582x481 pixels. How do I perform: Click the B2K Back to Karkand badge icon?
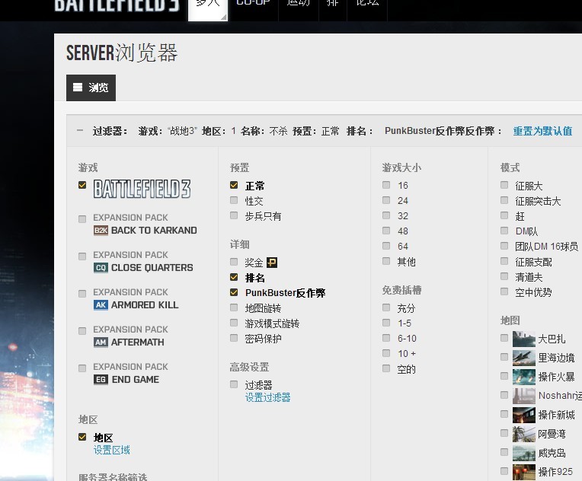coord(101,231)
